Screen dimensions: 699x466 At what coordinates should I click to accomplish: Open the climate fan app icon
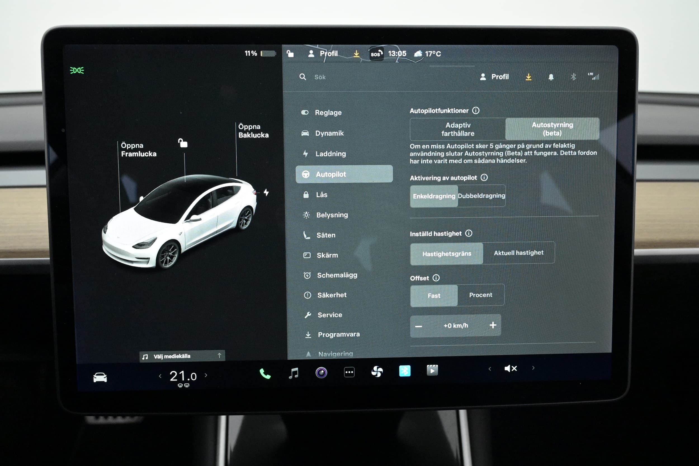pyautogui.click(x=377, y=372)
